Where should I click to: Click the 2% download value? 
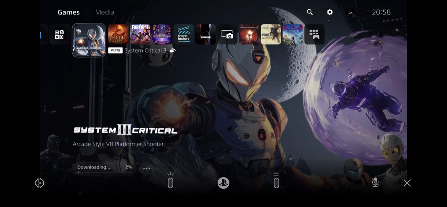129,167
